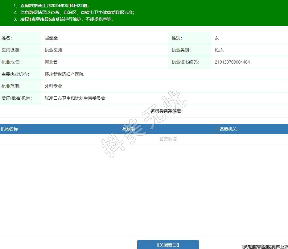Click the 医师级别 field label
The image size is (288, 249).
click(11, 50)
